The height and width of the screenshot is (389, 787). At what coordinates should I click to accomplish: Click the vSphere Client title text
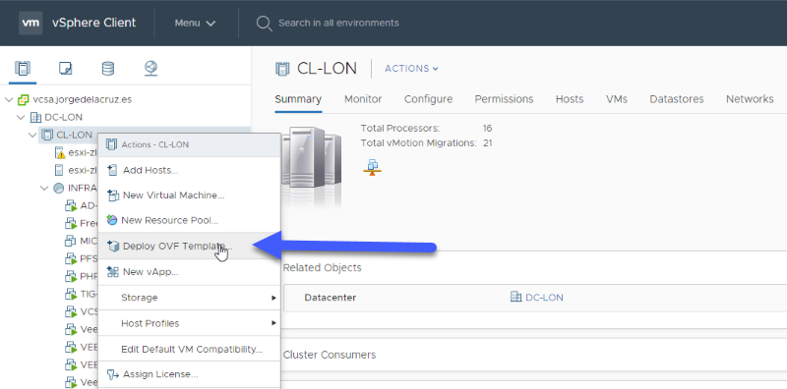tap(93, 23)
